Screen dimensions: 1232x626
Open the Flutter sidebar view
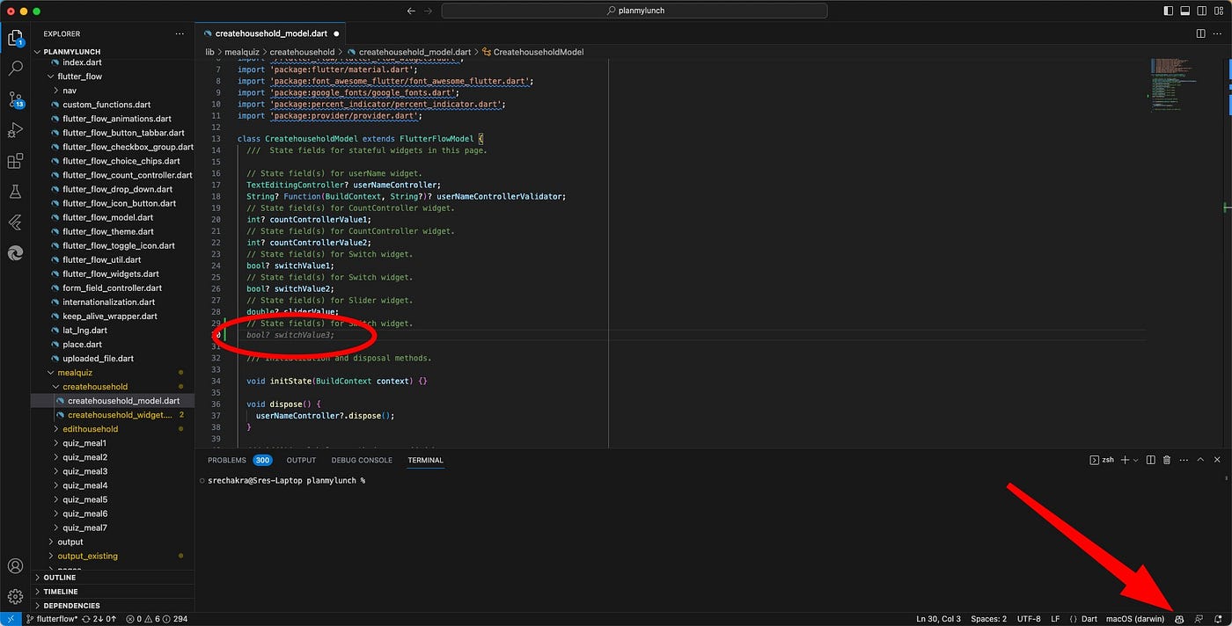[15, 222]
